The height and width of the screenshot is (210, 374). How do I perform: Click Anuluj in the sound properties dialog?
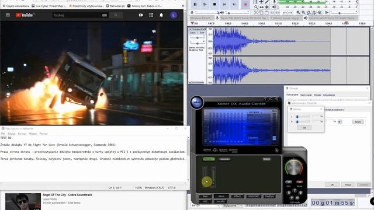pyautogui.click(x=348, y=184)
